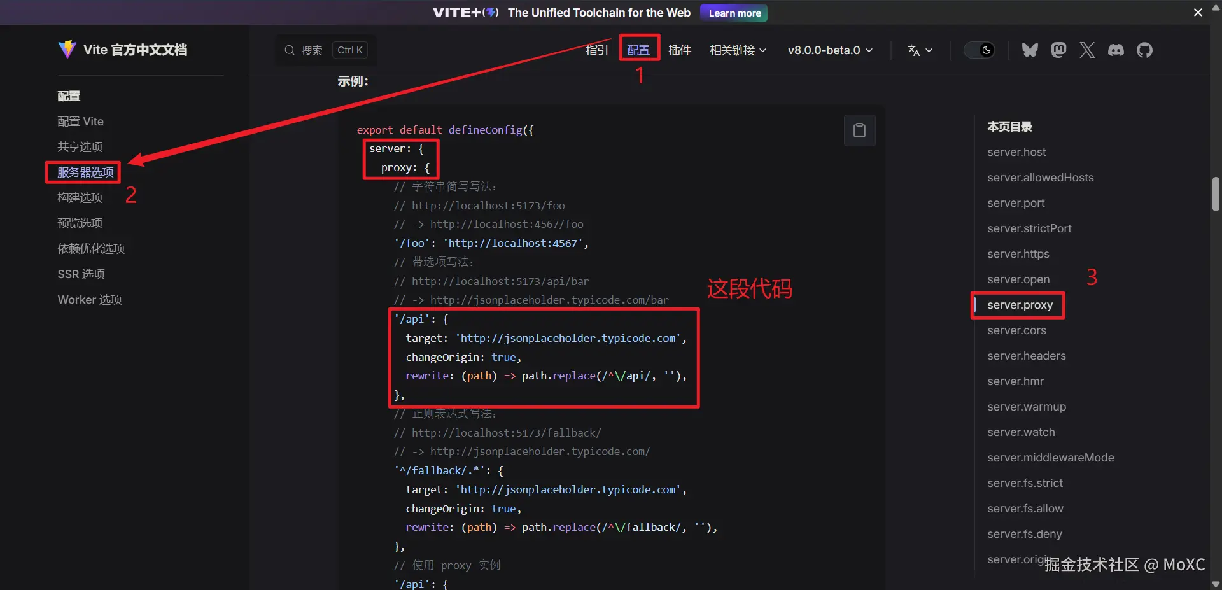Click the 'export default defineConfig({' code line
The image size is (1222, 590).
click(446, 130)
